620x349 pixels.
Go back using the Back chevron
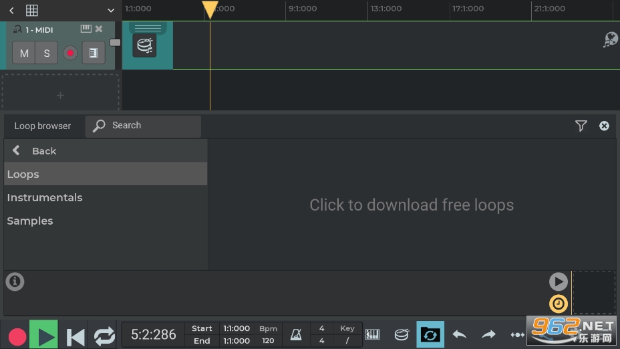coord(17,151)
